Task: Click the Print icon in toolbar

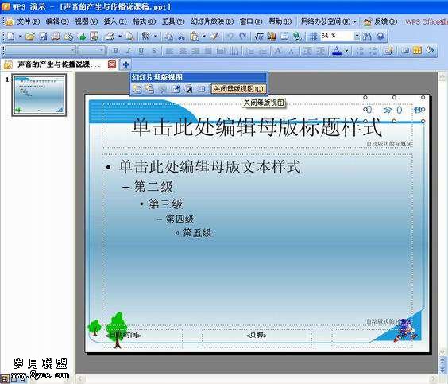Action: pyautogui.click(x=110, y=37)
